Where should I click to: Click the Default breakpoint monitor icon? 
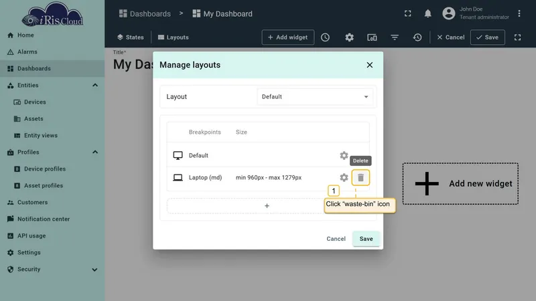(178, 156)
